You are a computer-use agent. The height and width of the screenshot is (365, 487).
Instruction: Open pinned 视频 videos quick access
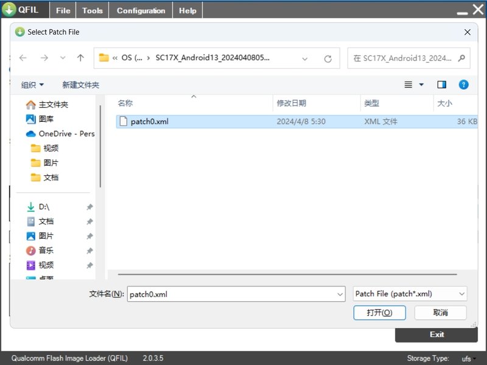(40, 265)
